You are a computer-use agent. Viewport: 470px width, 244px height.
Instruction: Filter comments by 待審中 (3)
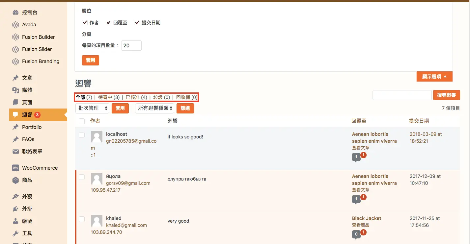click(x=109, y=97)
